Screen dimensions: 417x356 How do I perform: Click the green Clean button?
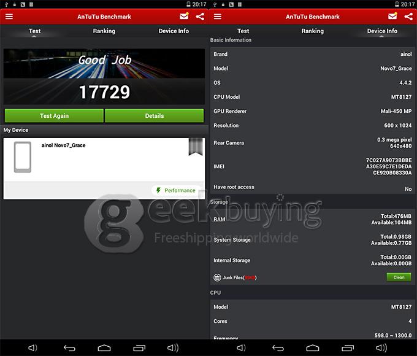pyautogui.click(x=399, y=277)
